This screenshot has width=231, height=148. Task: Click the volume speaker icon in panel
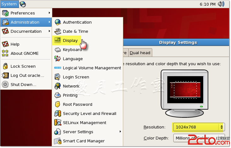221,4
